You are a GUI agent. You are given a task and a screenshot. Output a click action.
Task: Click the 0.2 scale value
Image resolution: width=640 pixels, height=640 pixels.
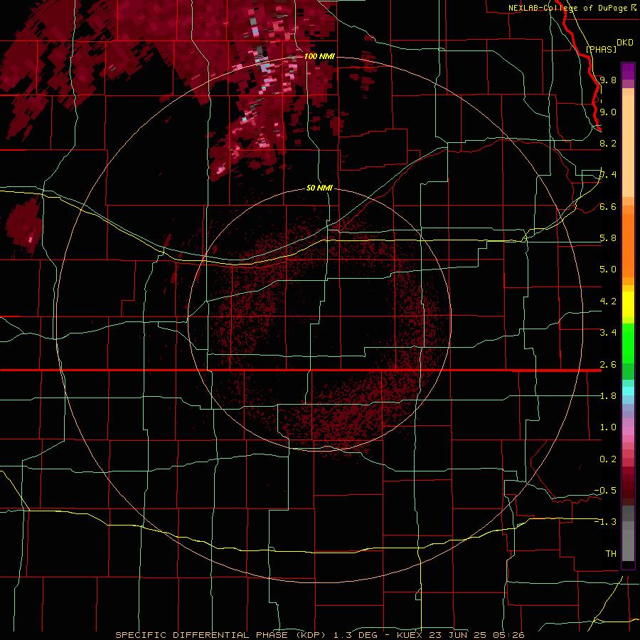608,459
